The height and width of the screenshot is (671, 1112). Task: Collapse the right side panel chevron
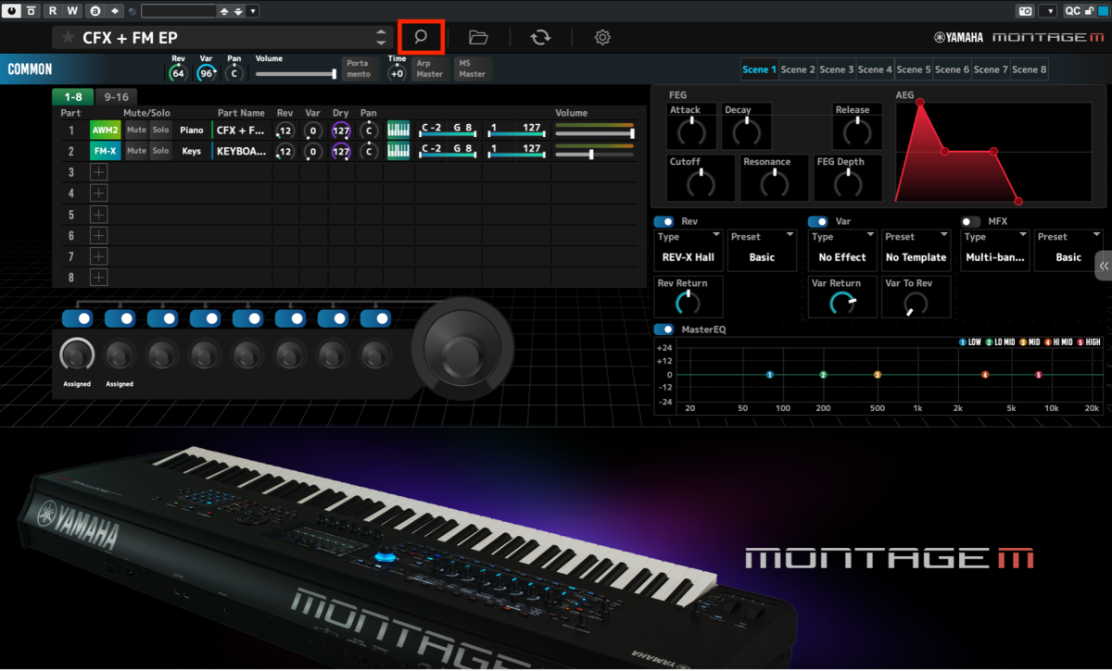[1103, 265]
